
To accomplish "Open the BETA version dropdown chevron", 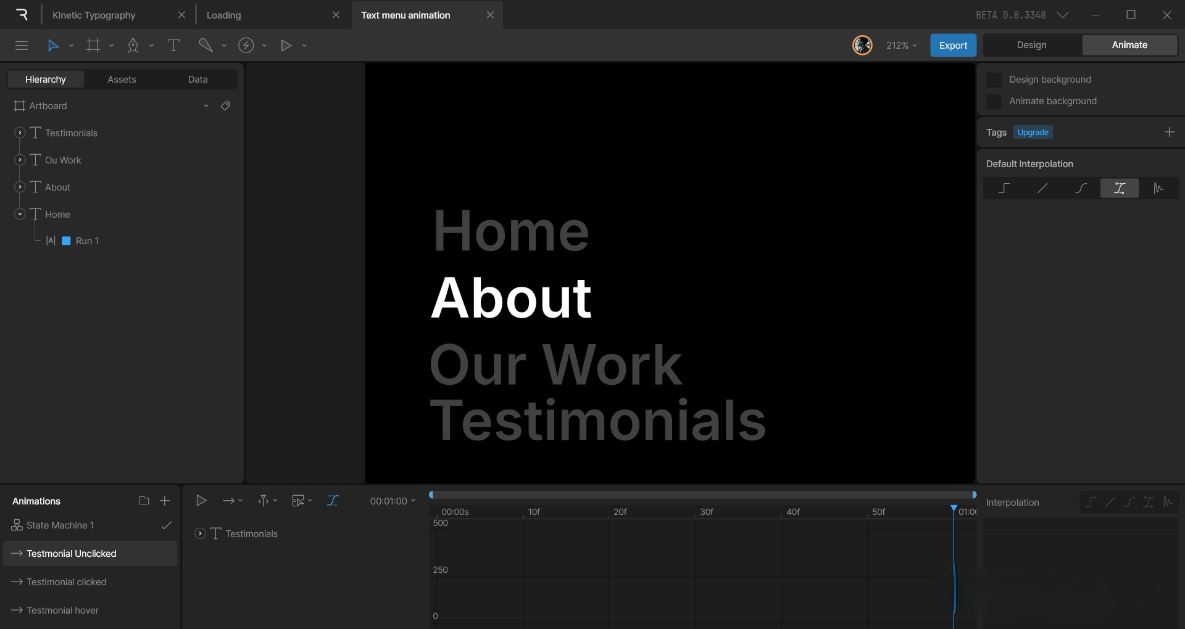I will point(1063,15).
